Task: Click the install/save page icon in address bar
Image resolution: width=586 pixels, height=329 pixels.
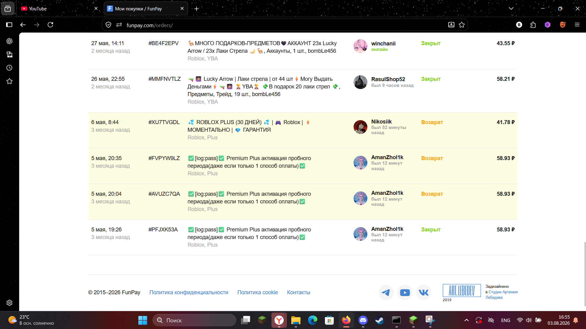Action: (x=451, y=25)
